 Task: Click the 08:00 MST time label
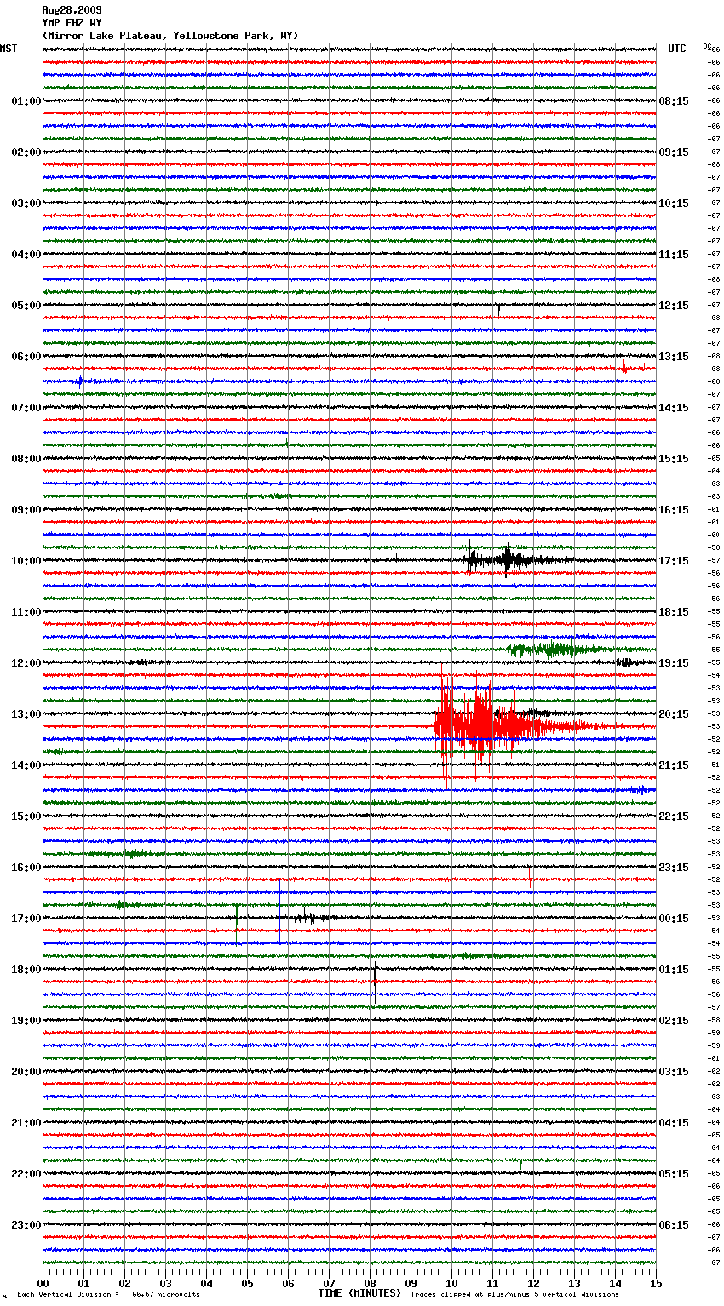coord(26,459)
